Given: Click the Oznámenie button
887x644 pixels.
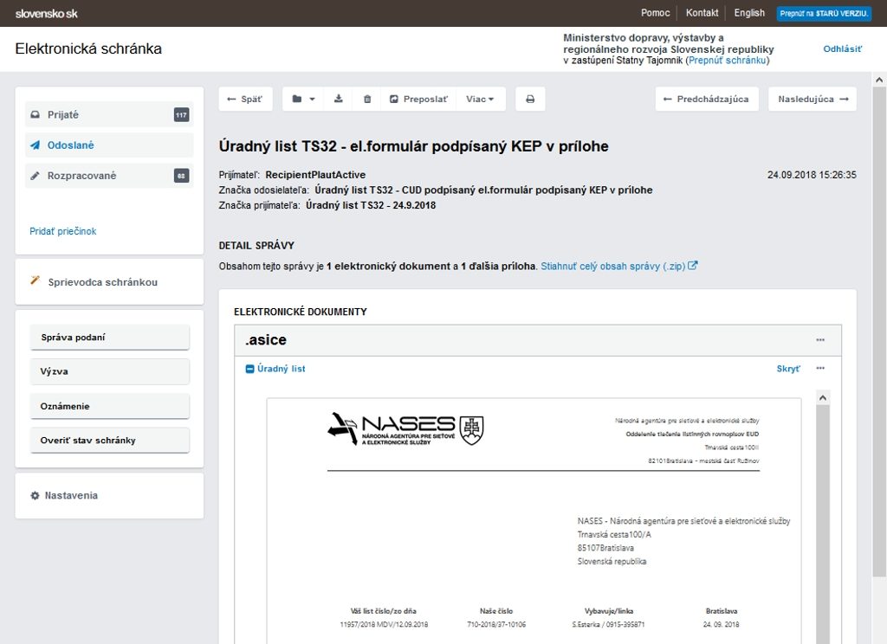Looking at the screenshot, I should click(x=109, y=406).
